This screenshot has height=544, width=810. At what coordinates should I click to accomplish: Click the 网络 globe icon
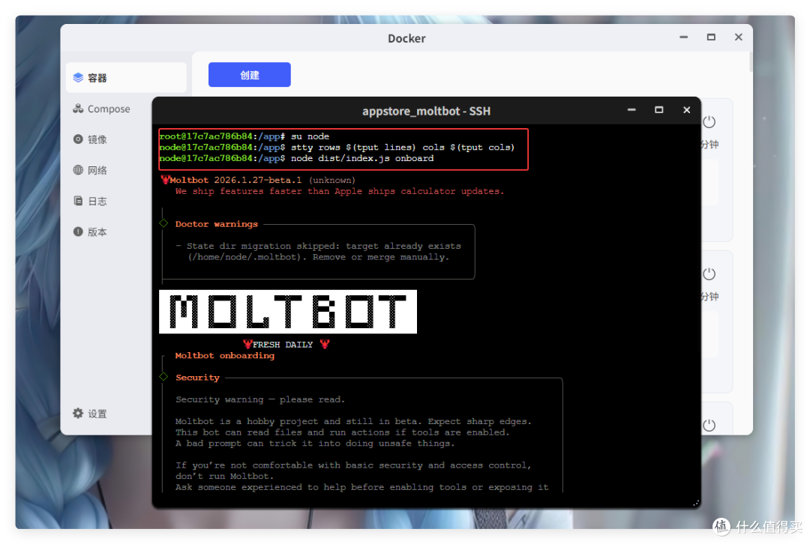pos(78,170)
